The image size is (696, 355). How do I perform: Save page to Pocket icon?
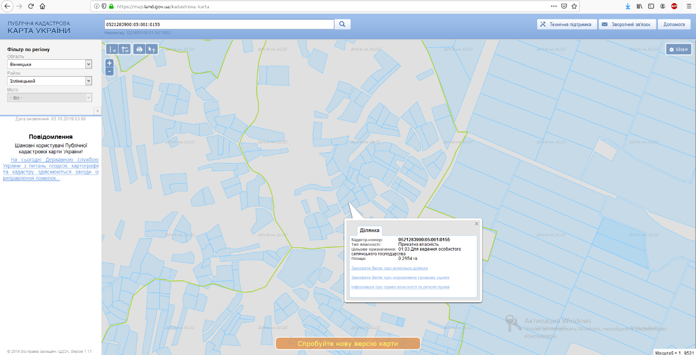pos(564,6)
